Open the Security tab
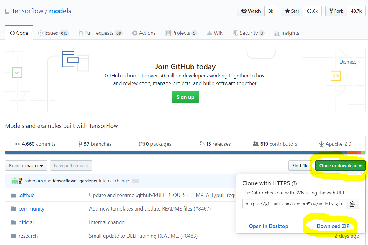The height and width of the screenshot is (245, 368). click(248, 33)
